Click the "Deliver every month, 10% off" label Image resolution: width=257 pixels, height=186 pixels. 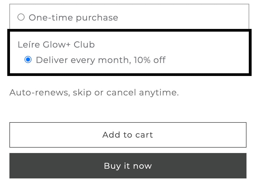(100, 60)
